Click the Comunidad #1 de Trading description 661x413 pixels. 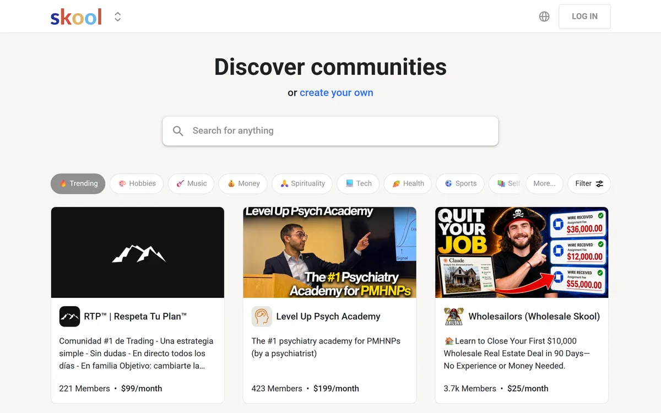(137, 354)
